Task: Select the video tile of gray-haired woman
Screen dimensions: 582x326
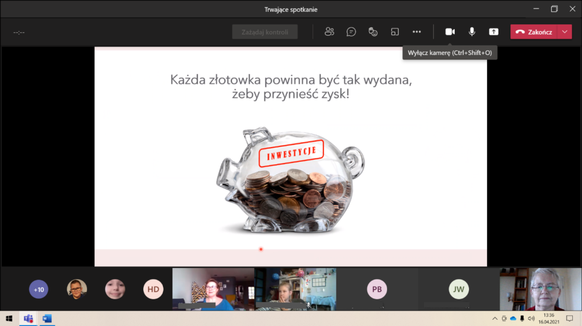Action: (541, 289)
